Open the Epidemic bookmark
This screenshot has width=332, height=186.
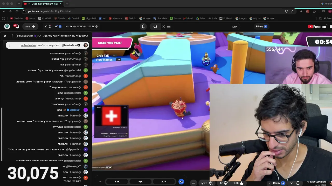point(226,18)
